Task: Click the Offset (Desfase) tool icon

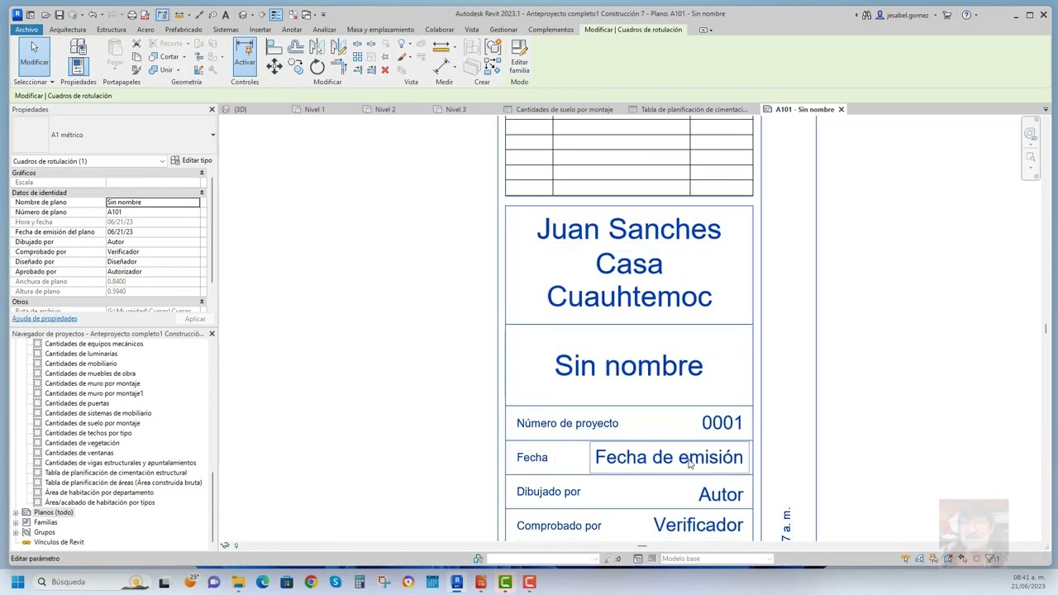Action: (x=296, y=47)
